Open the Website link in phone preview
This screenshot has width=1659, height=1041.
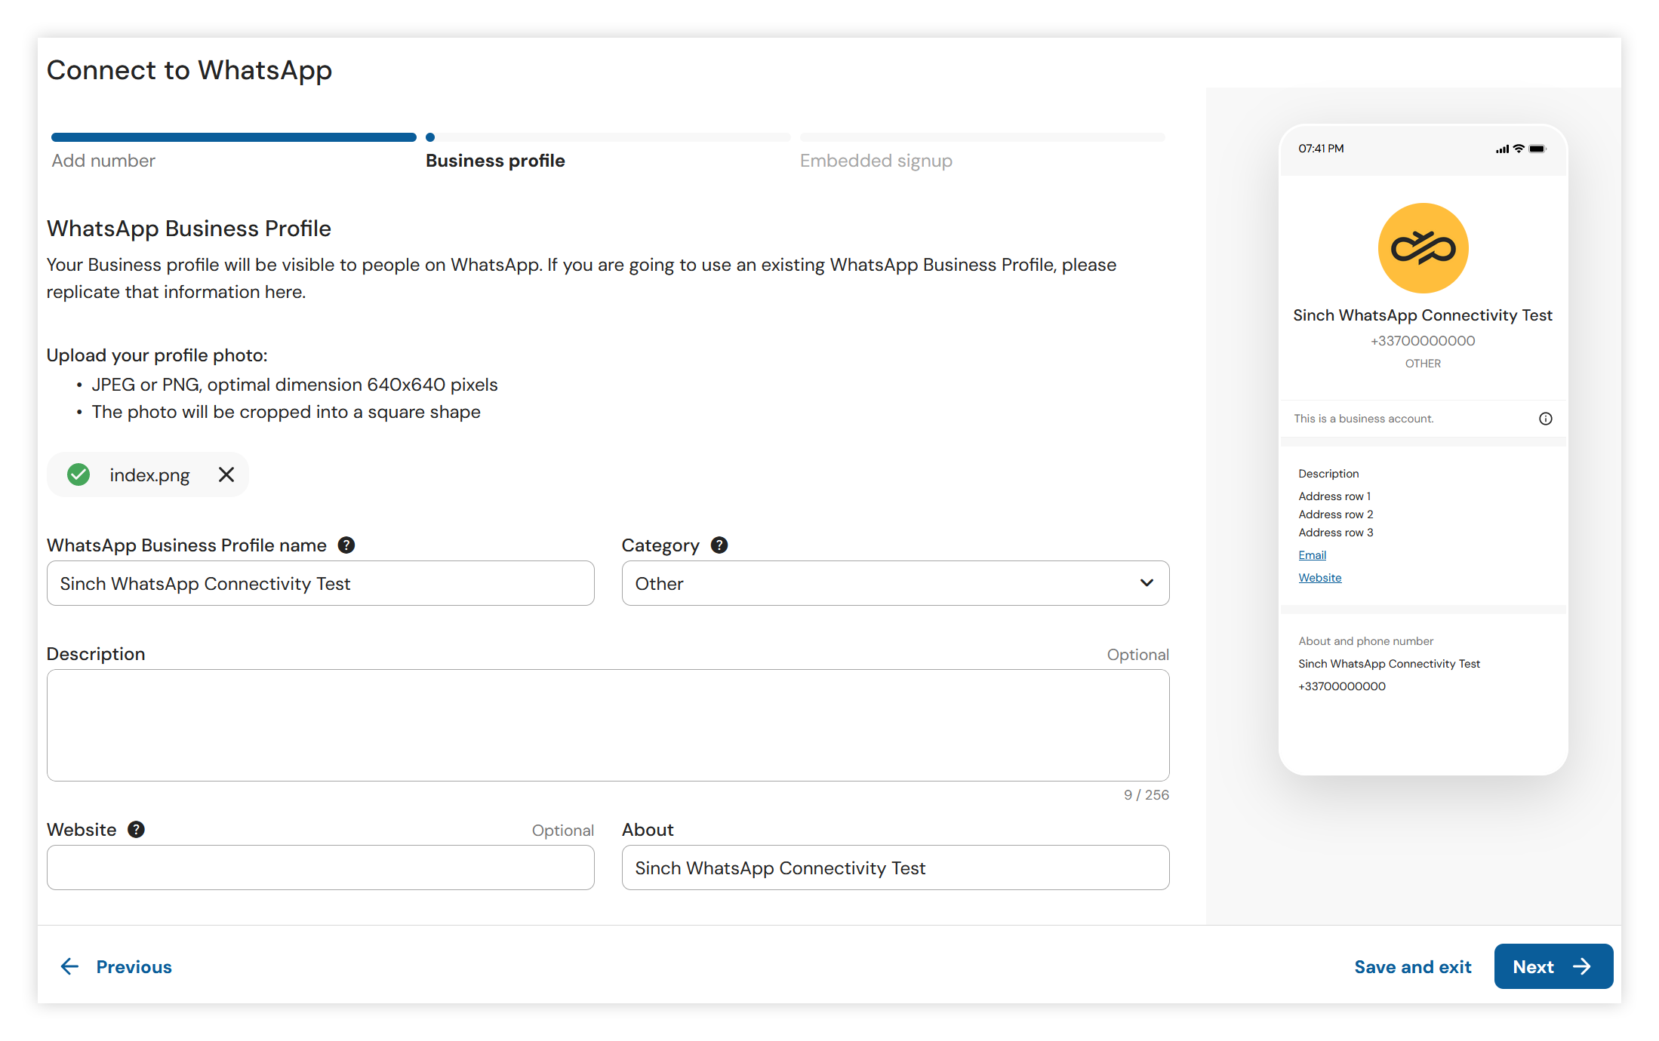(1319, 578)
